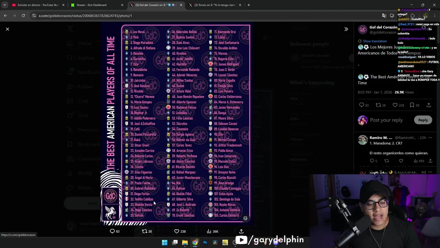Like the tweet showing 238 likes in sidebar
The width and height of the screenshot is (440, 248).
coord(395,105)
